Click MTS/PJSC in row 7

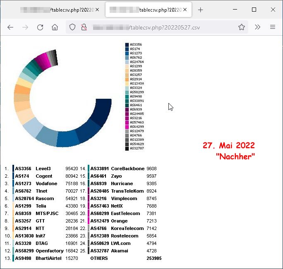(47, 213)
